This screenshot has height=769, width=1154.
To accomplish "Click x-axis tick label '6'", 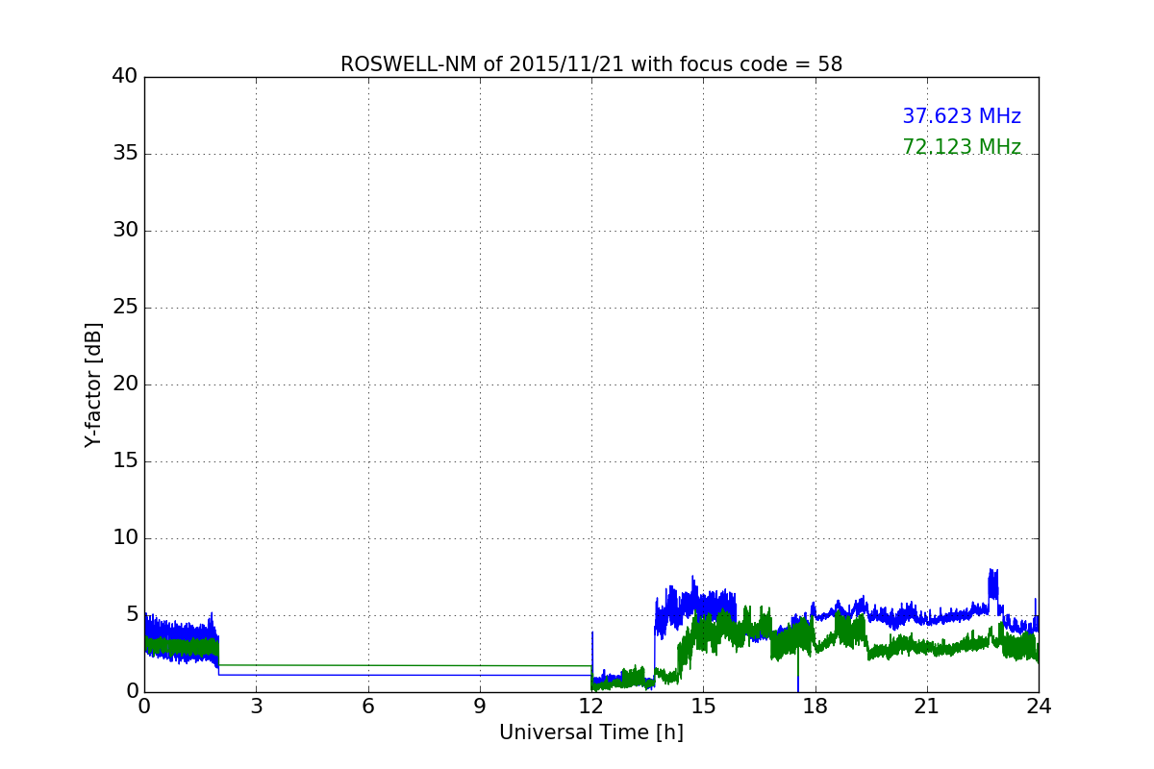I will pyautogui.click(x=368, y=707).
